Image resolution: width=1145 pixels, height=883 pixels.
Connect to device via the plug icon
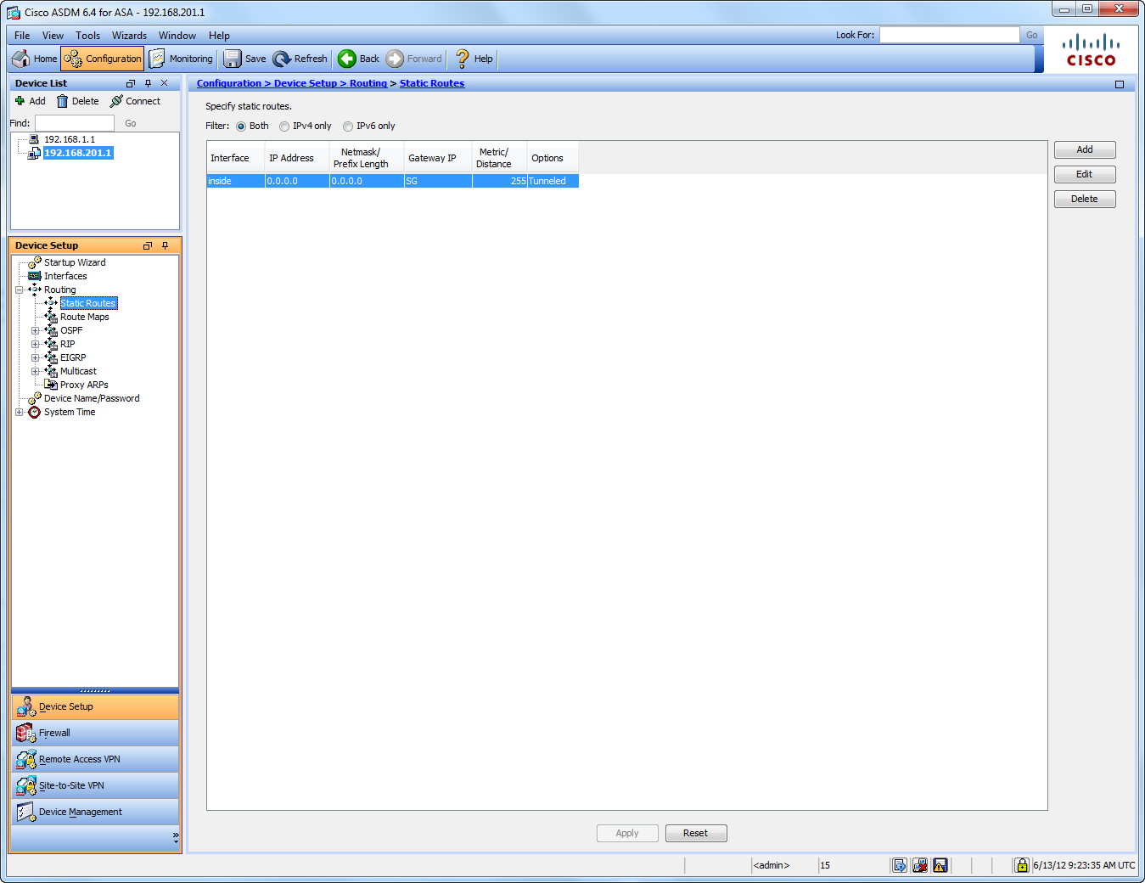click(135, 101)
